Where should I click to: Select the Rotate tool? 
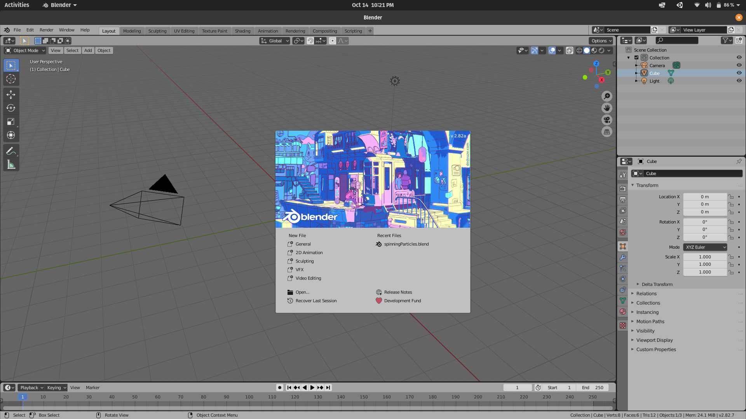[11, 108]
